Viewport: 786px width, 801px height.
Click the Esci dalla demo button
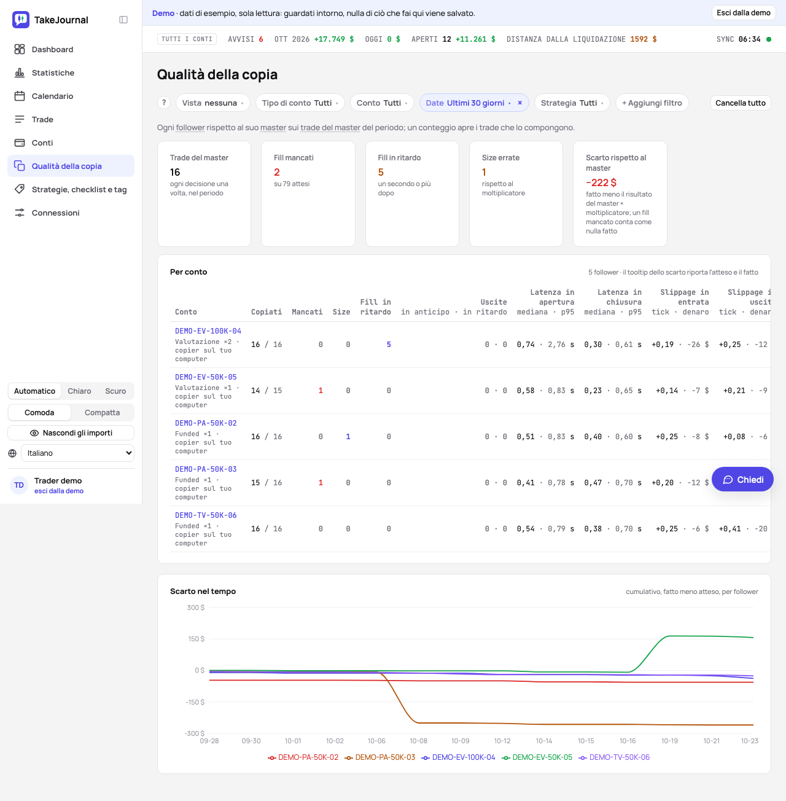coord(744,13)
